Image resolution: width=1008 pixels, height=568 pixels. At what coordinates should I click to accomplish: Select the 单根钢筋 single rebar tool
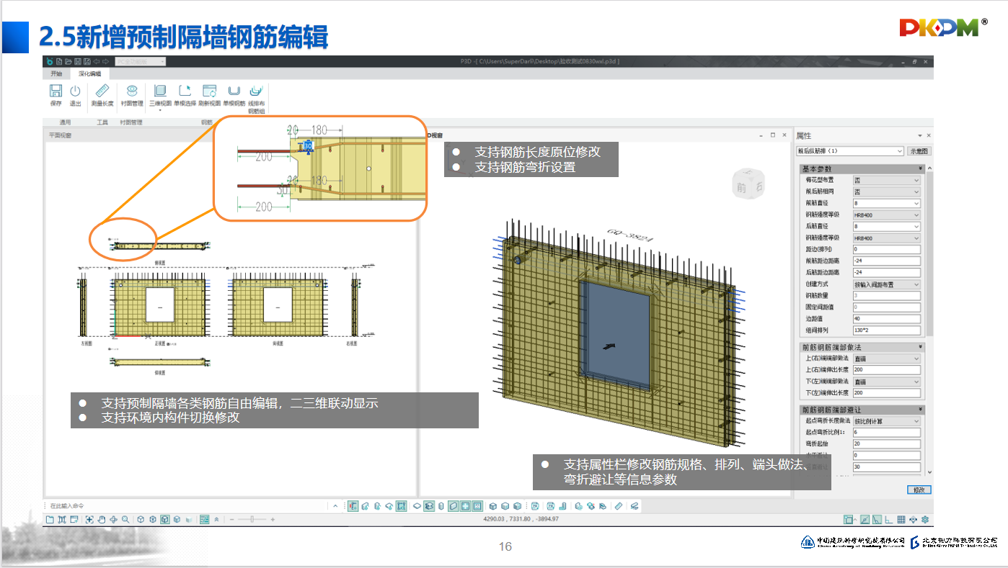point(234,91)
